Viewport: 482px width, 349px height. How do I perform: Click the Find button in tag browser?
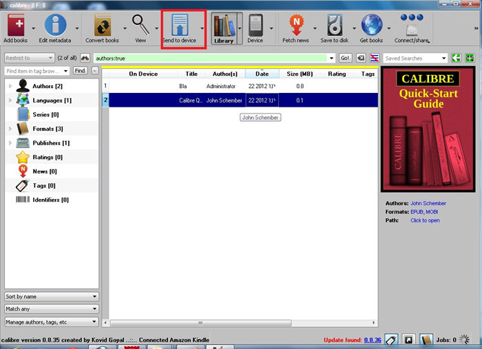click(x=80, y=71)
